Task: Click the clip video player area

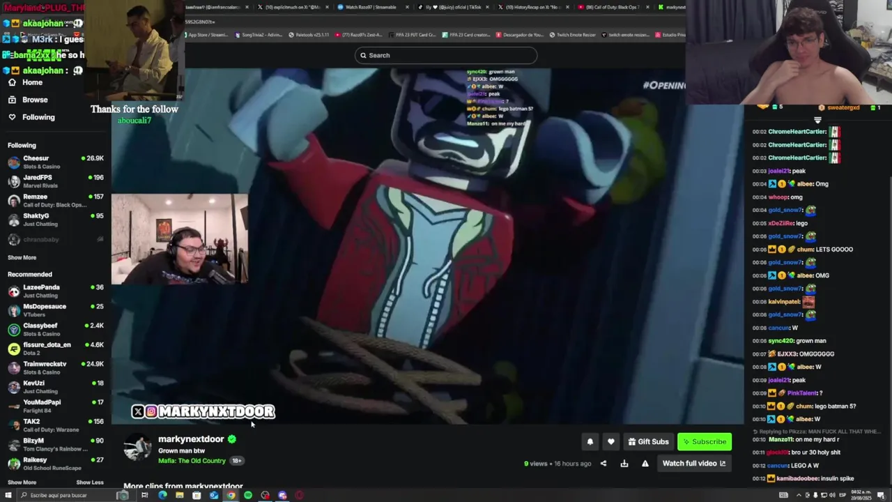Action: click(x=428, y=245)
